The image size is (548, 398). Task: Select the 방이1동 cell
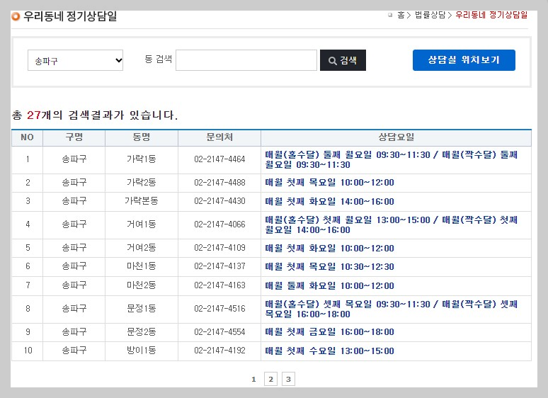142,351
